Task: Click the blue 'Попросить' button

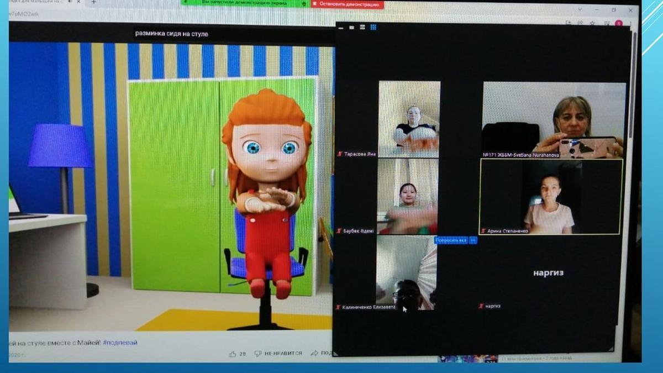Action: [x=451, y=240]
